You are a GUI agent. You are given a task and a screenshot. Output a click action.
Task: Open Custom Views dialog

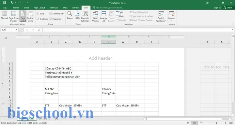(x=30, y=17)
